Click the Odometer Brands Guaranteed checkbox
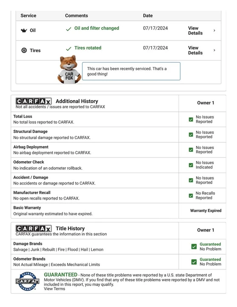The image size is (237, 307). [194, 262]
